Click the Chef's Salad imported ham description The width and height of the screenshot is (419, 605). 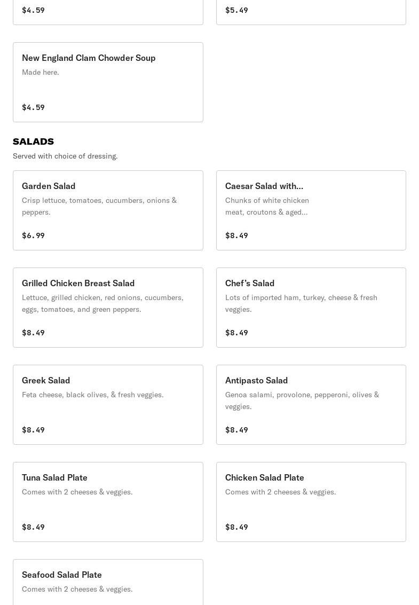[x=301, y=303]
